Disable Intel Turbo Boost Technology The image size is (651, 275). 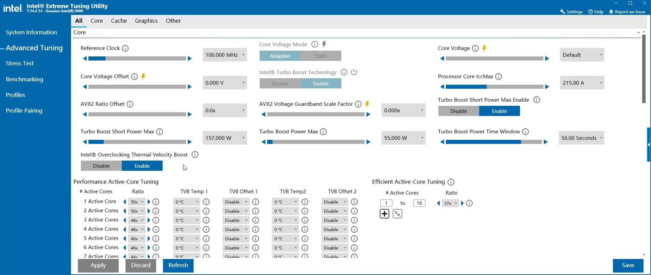(280, 84)
